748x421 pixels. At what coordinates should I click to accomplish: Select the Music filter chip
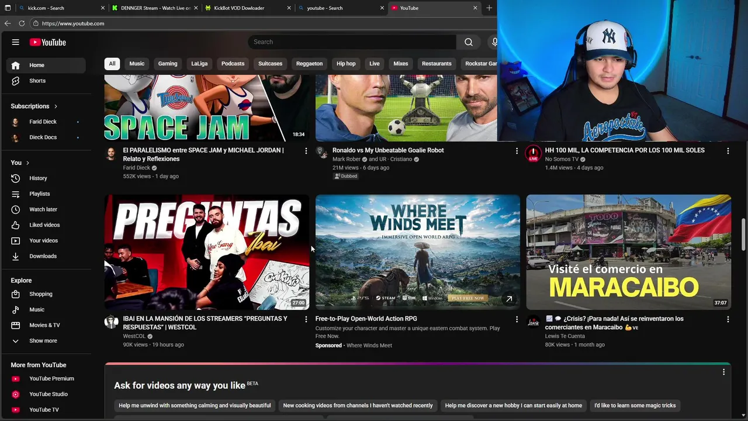[x=137, y=64]
